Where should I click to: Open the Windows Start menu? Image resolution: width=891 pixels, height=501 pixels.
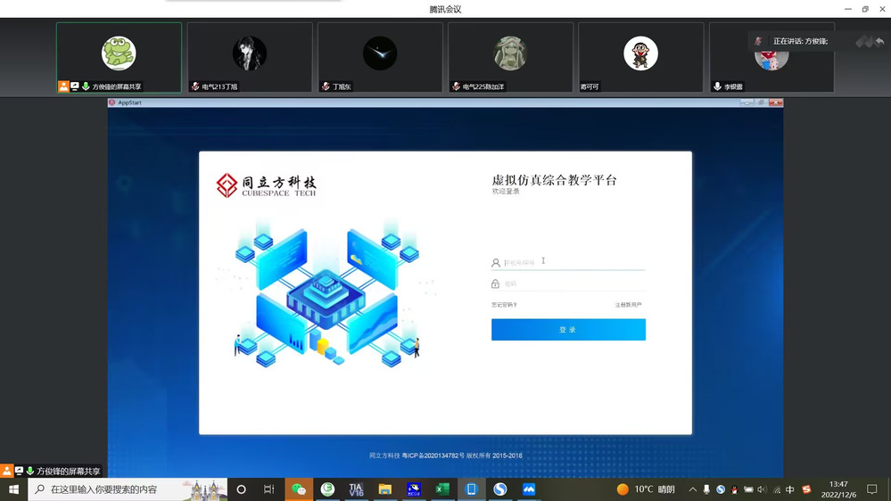tap(13, 489)
